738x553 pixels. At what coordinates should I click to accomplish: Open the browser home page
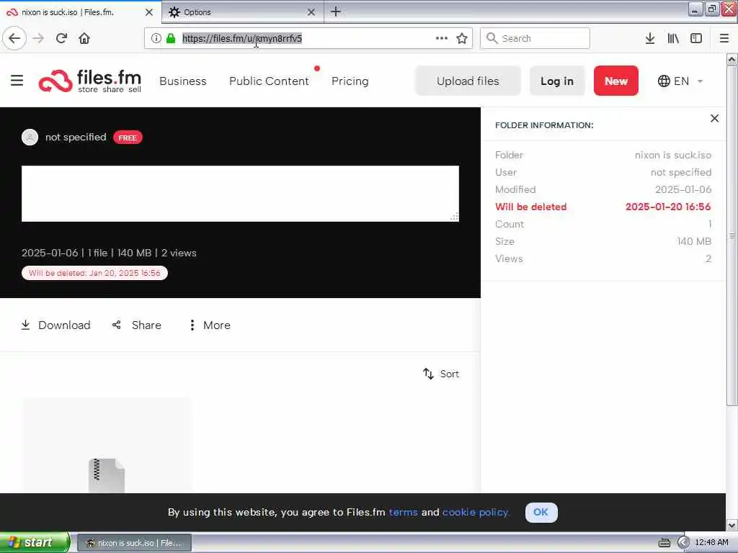coord(84,39)
